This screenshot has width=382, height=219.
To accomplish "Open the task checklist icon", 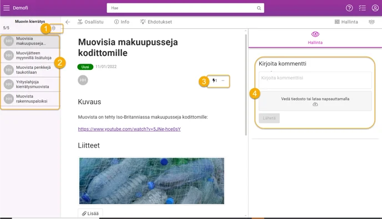I will tap(362, 8).
